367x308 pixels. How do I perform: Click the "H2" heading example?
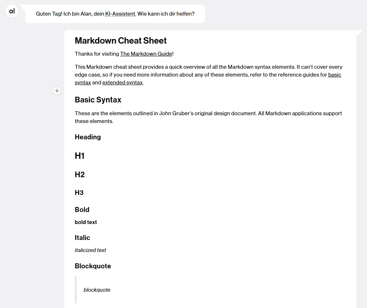(80, 174)
